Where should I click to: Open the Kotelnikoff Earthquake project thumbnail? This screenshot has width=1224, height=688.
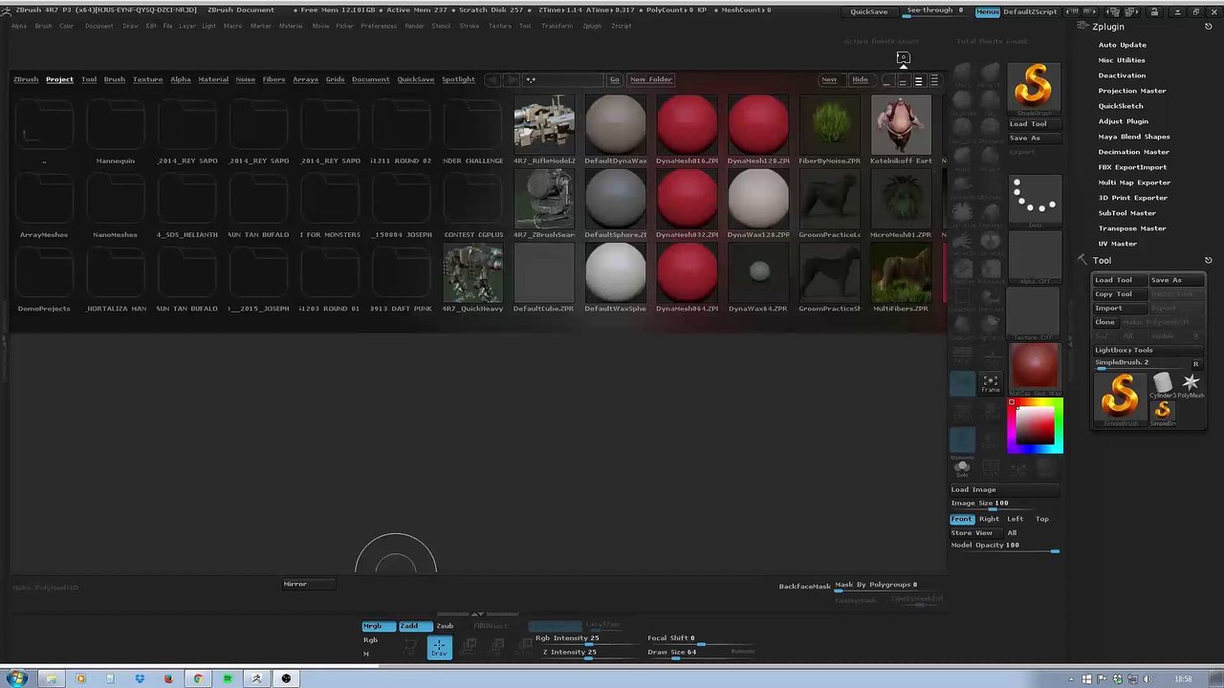pos(901,124)
